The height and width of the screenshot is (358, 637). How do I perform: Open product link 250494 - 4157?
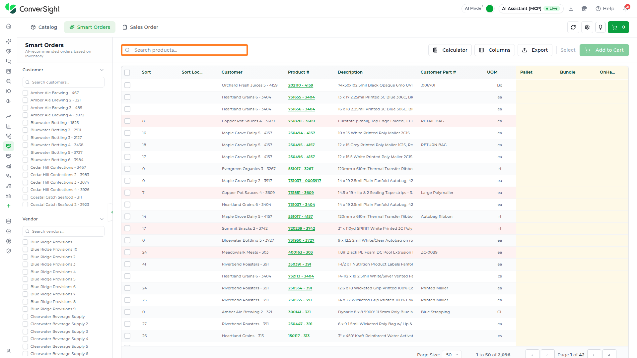pyautogui.click(x=302, y=133)
